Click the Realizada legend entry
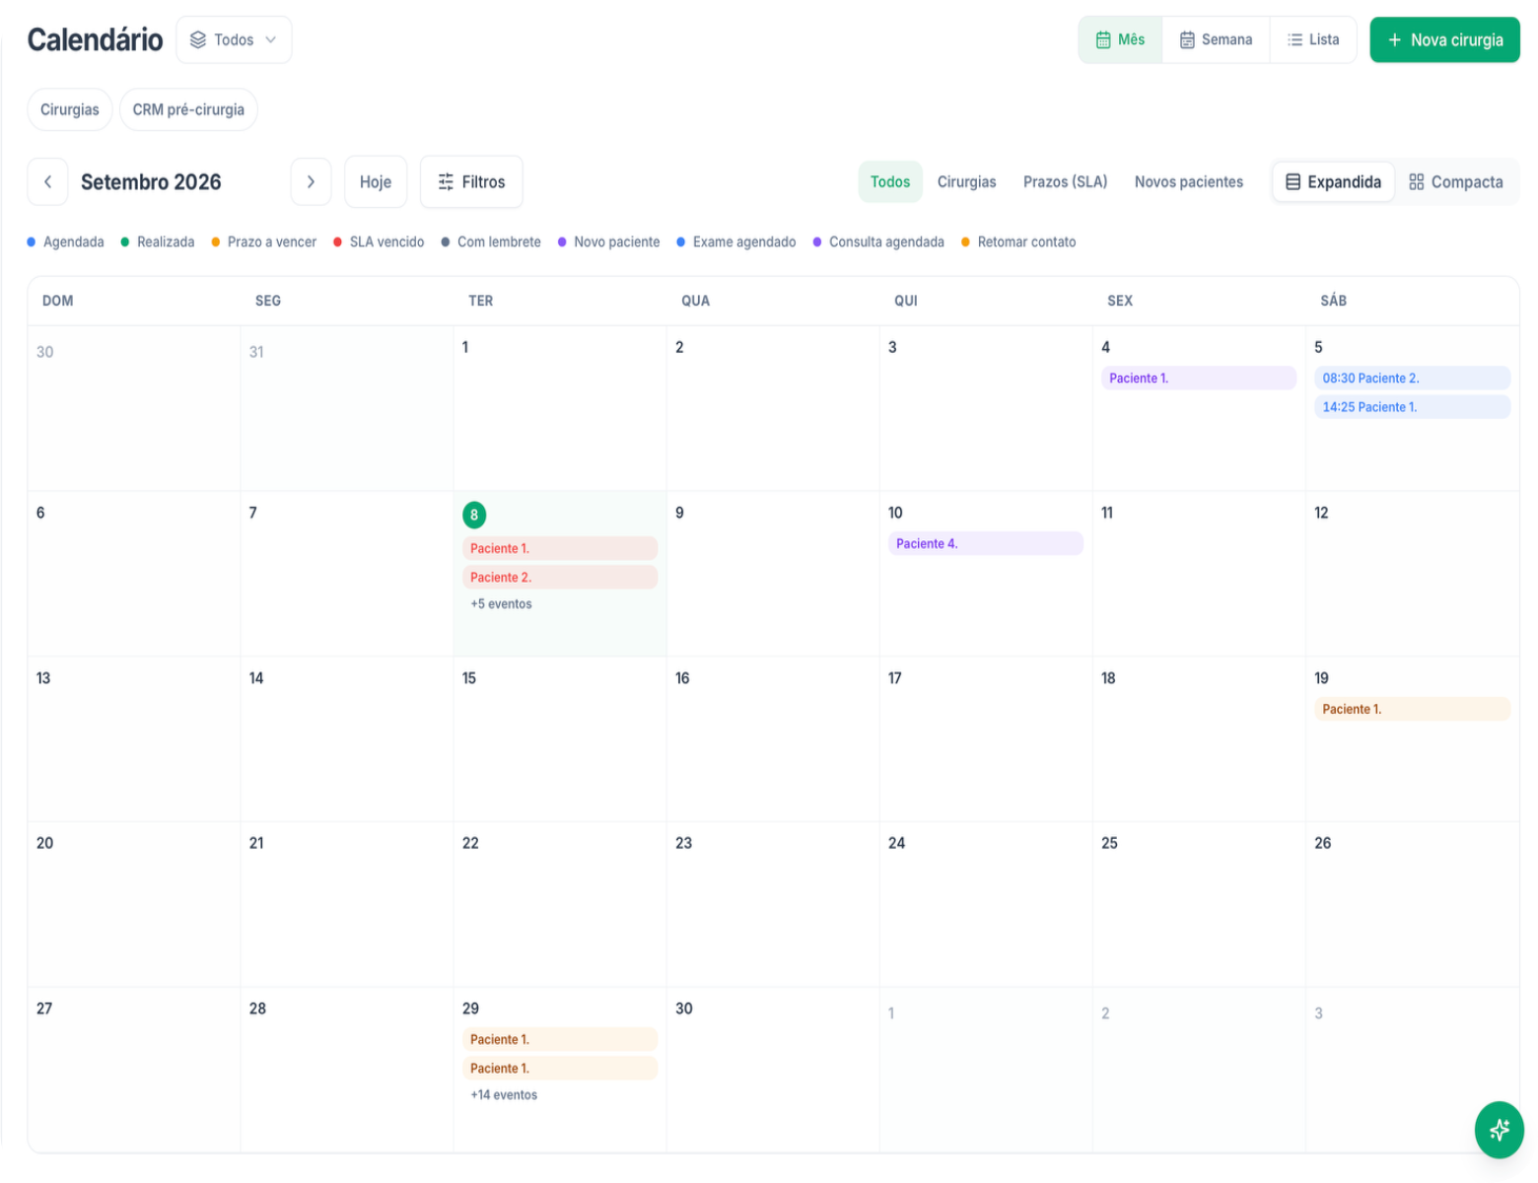The width and height of the screenshot is (1538, 1183). pyautogui.click(x=158, y=243)
